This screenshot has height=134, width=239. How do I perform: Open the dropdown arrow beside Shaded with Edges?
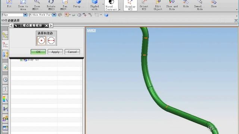[103, 4]
